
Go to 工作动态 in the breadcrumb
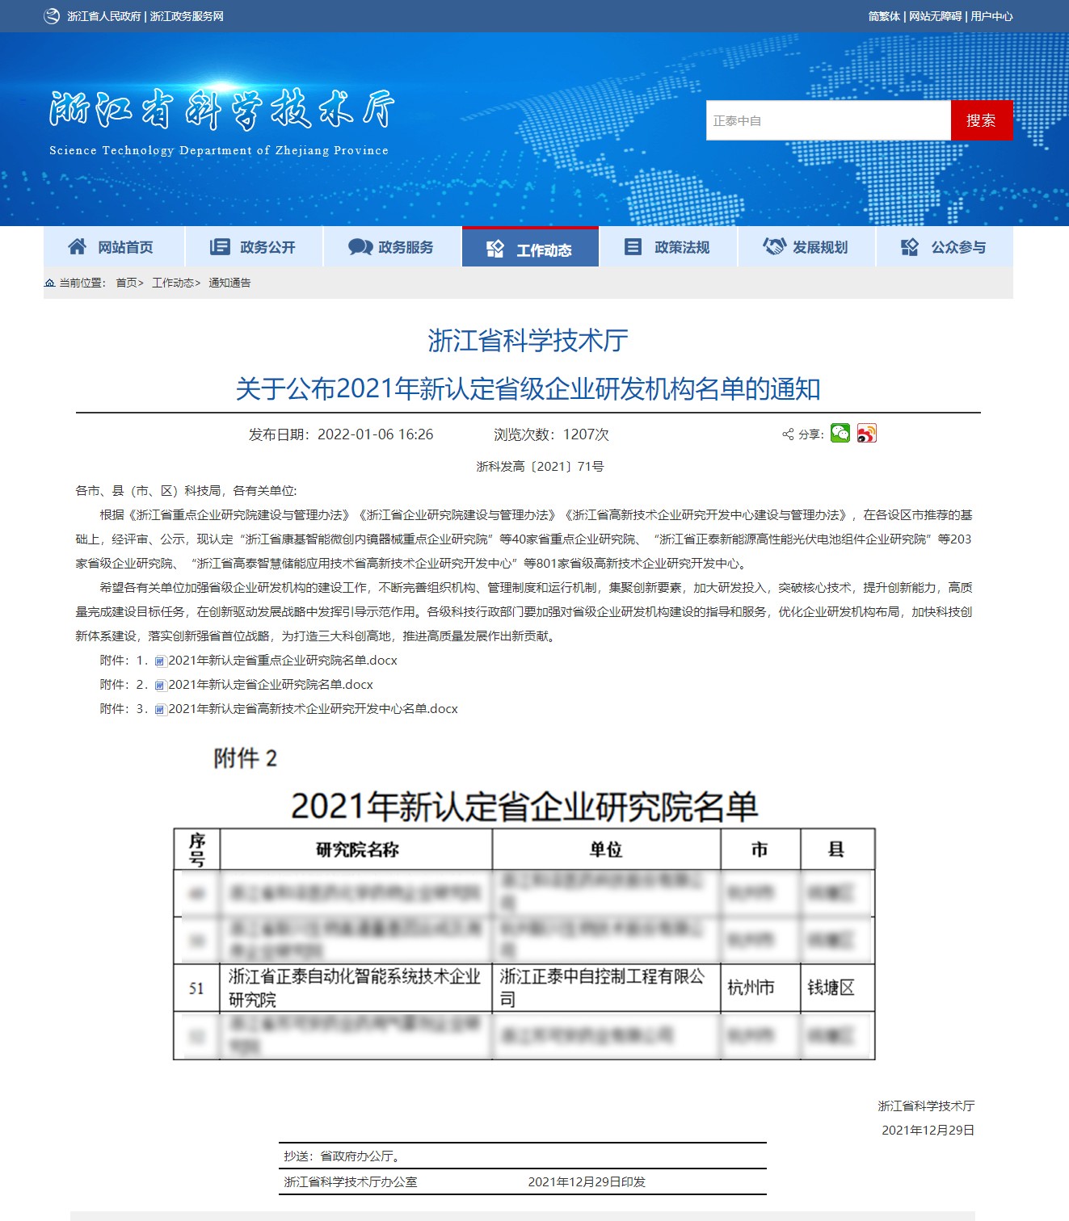click(173, 283)
